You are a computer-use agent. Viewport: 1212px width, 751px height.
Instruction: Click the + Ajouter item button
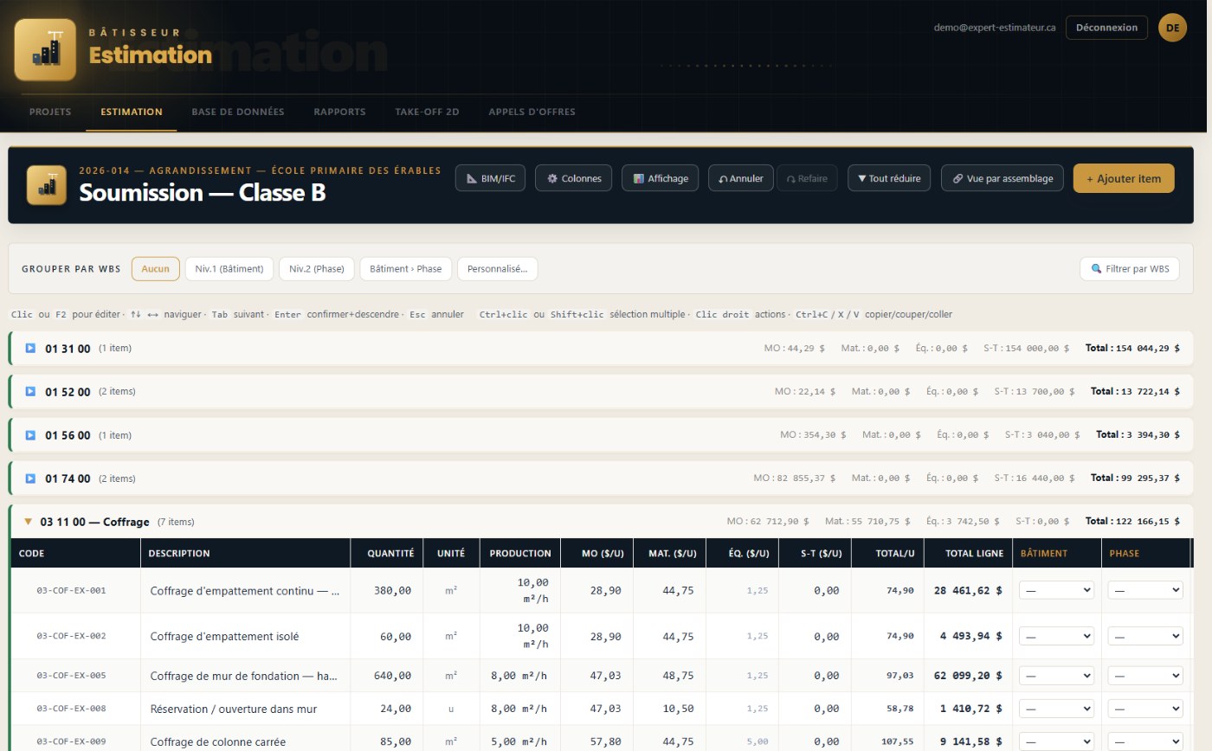pyautogui.click(x=1124, y=178)
